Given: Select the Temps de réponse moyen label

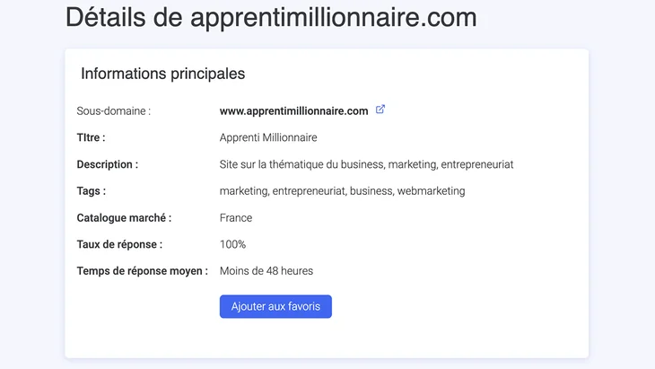Looking at the screenshot, I should [x=142, y=271].
